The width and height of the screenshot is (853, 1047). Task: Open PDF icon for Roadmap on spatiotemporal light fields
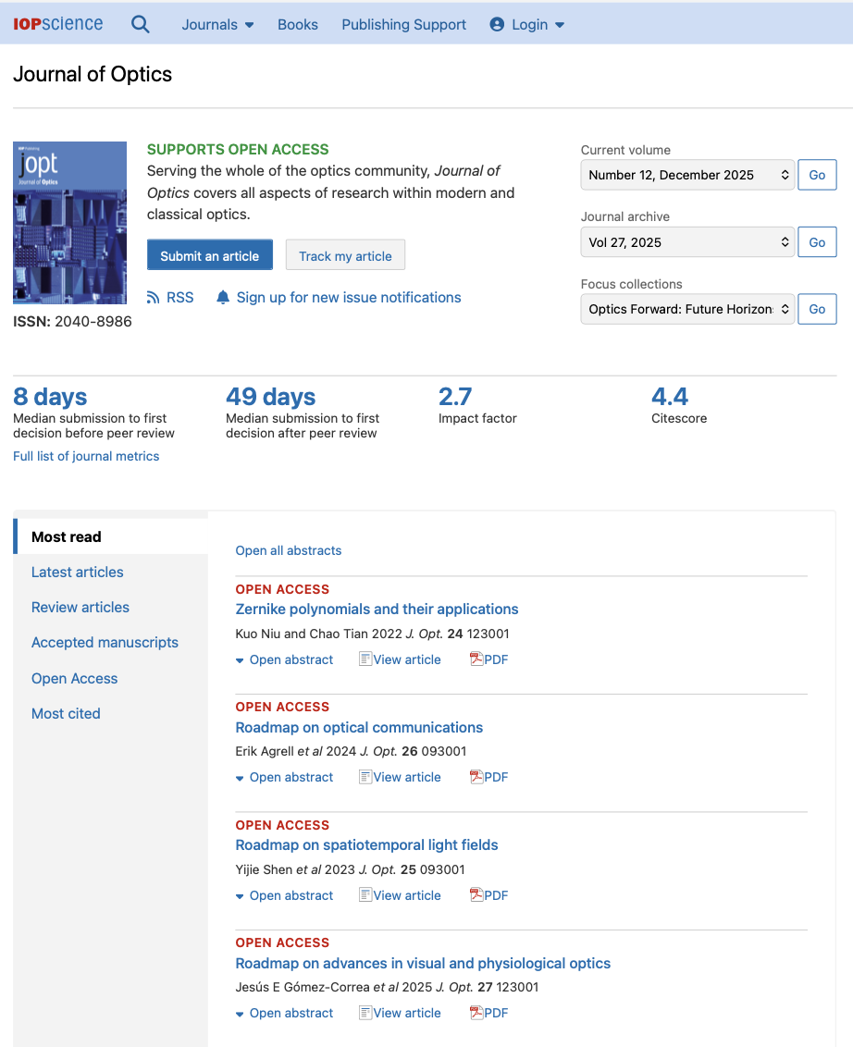click(x=477, y=895)
